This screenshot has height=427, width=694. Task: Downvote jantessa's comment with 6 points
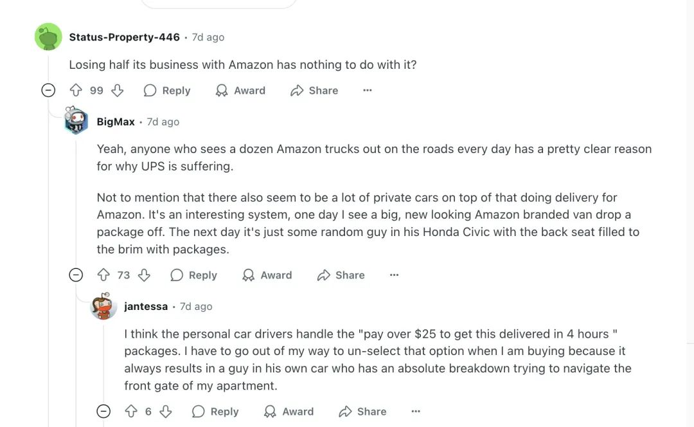click(x=166, y=412)
